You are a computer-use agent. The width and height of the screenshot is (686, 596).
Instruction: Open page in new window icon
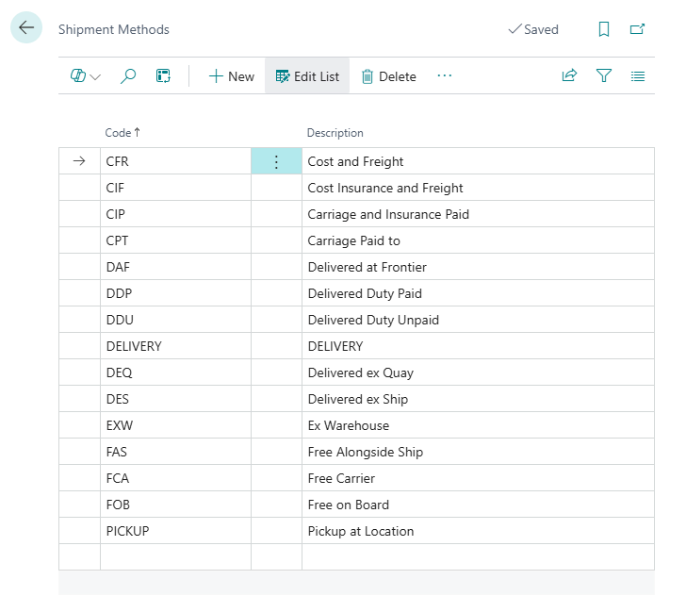coord(638,29)
